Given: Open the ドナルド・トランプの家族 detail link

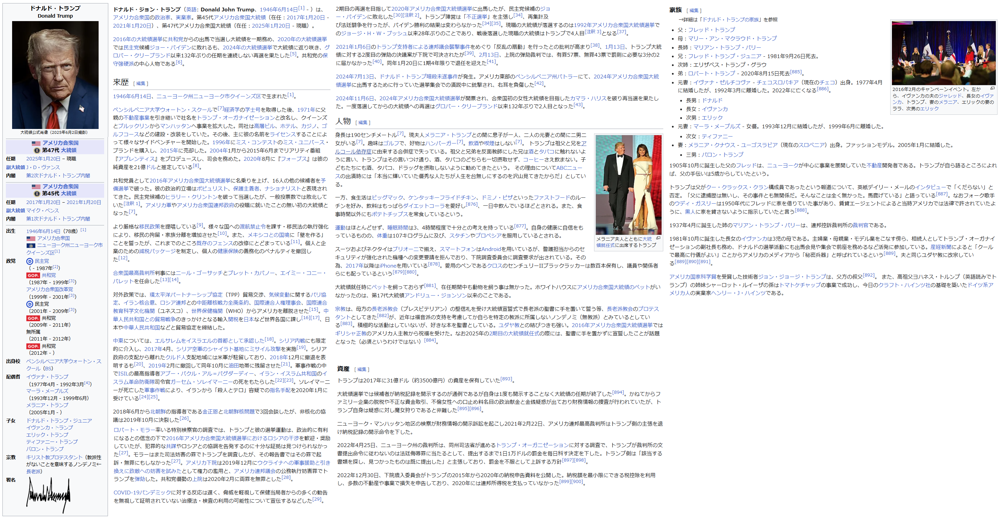Looking at the screenshot, I should pyautogui.click(x=730, y=19).
